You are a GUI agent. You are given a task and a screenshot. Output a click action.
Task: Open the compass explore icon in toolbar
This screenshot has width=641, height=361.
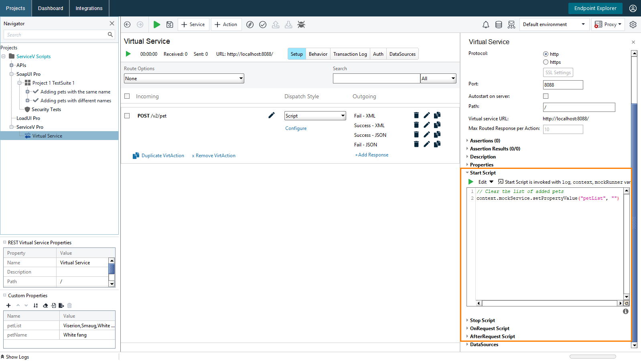[250, 24]
